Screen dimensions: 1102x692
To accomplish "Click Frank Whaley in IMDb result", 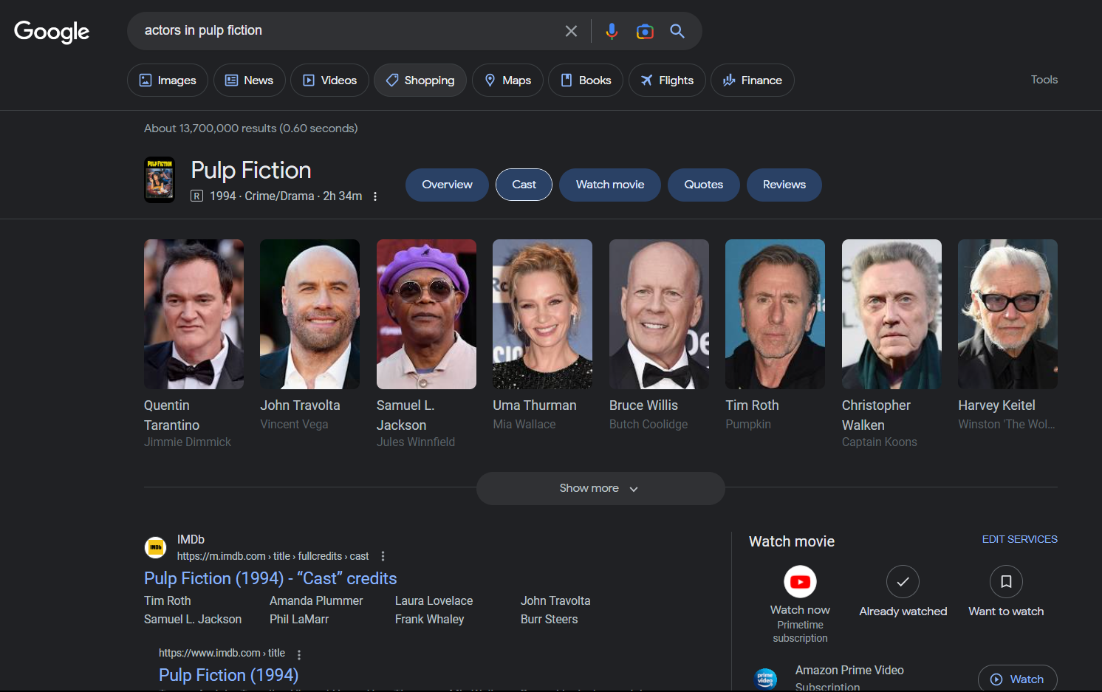I will click(429, 620).
